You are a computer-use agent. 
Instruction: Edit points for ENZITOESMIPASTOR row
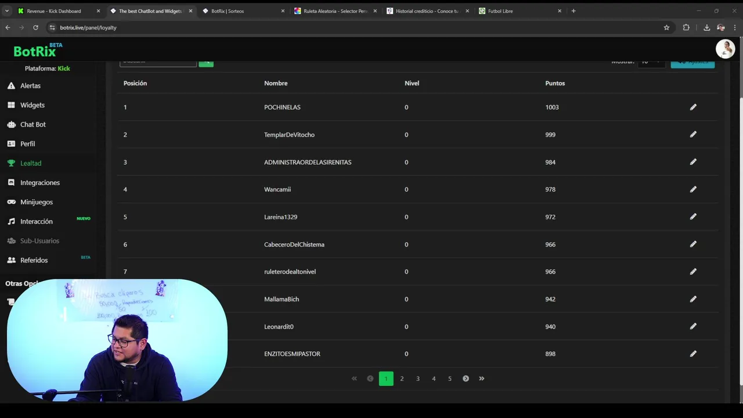click(x=693, y=354)
